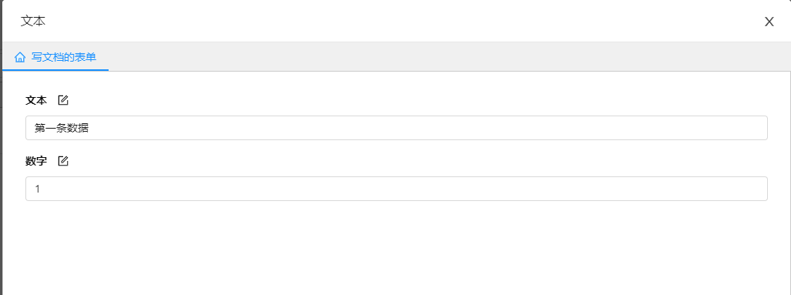Open the pencil editor for the 数字 field

click(x=63, y=161)
